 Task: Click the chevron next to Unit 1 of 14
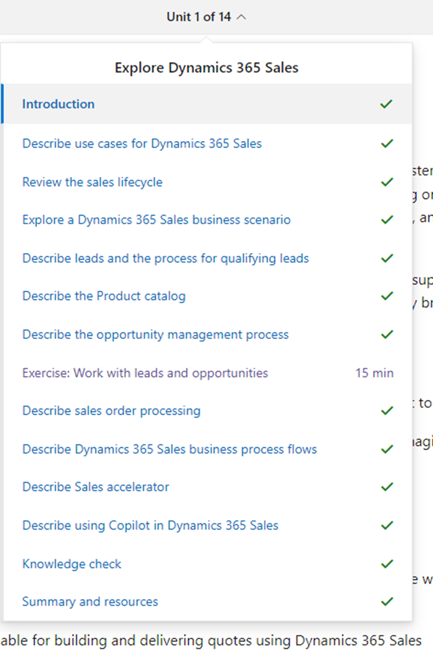(x=241, y=17)
